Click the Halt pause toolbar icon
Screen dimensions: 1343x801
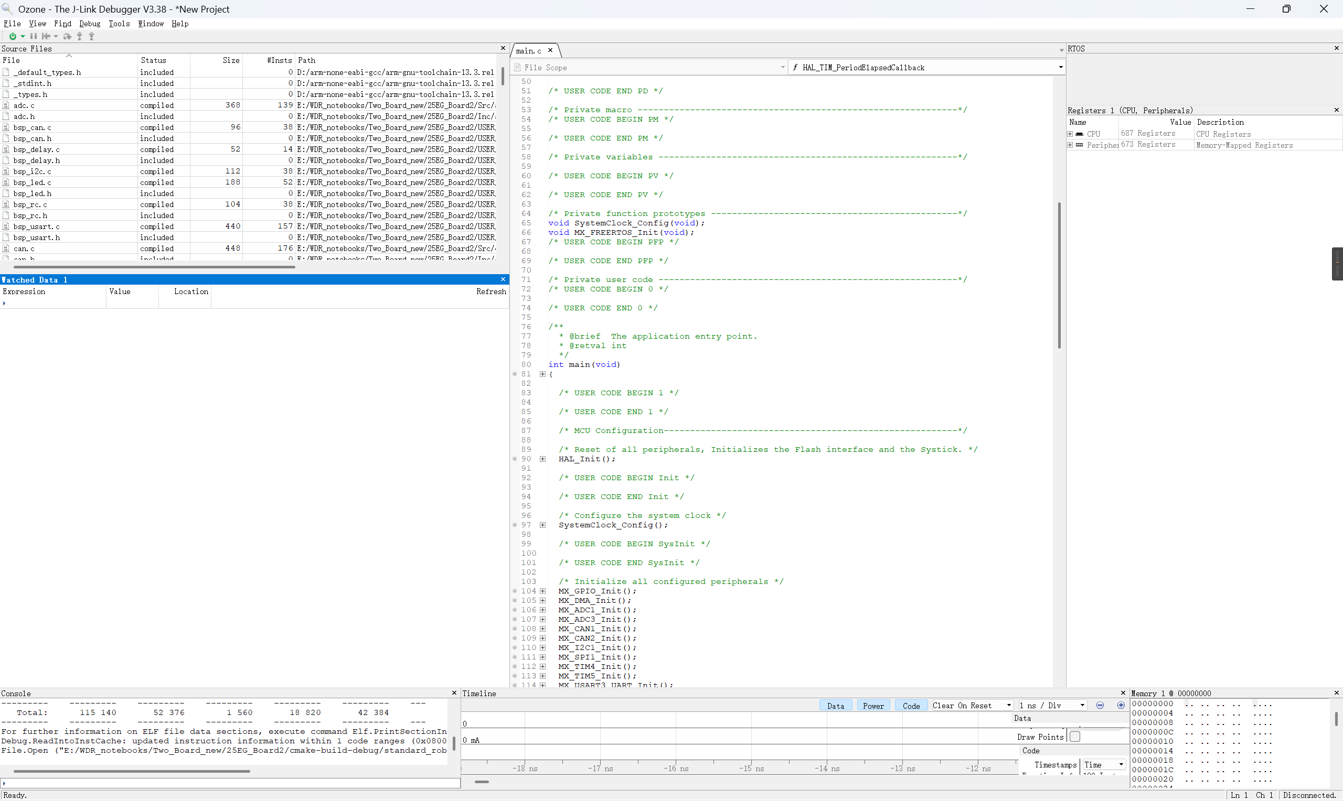point(34,36)
